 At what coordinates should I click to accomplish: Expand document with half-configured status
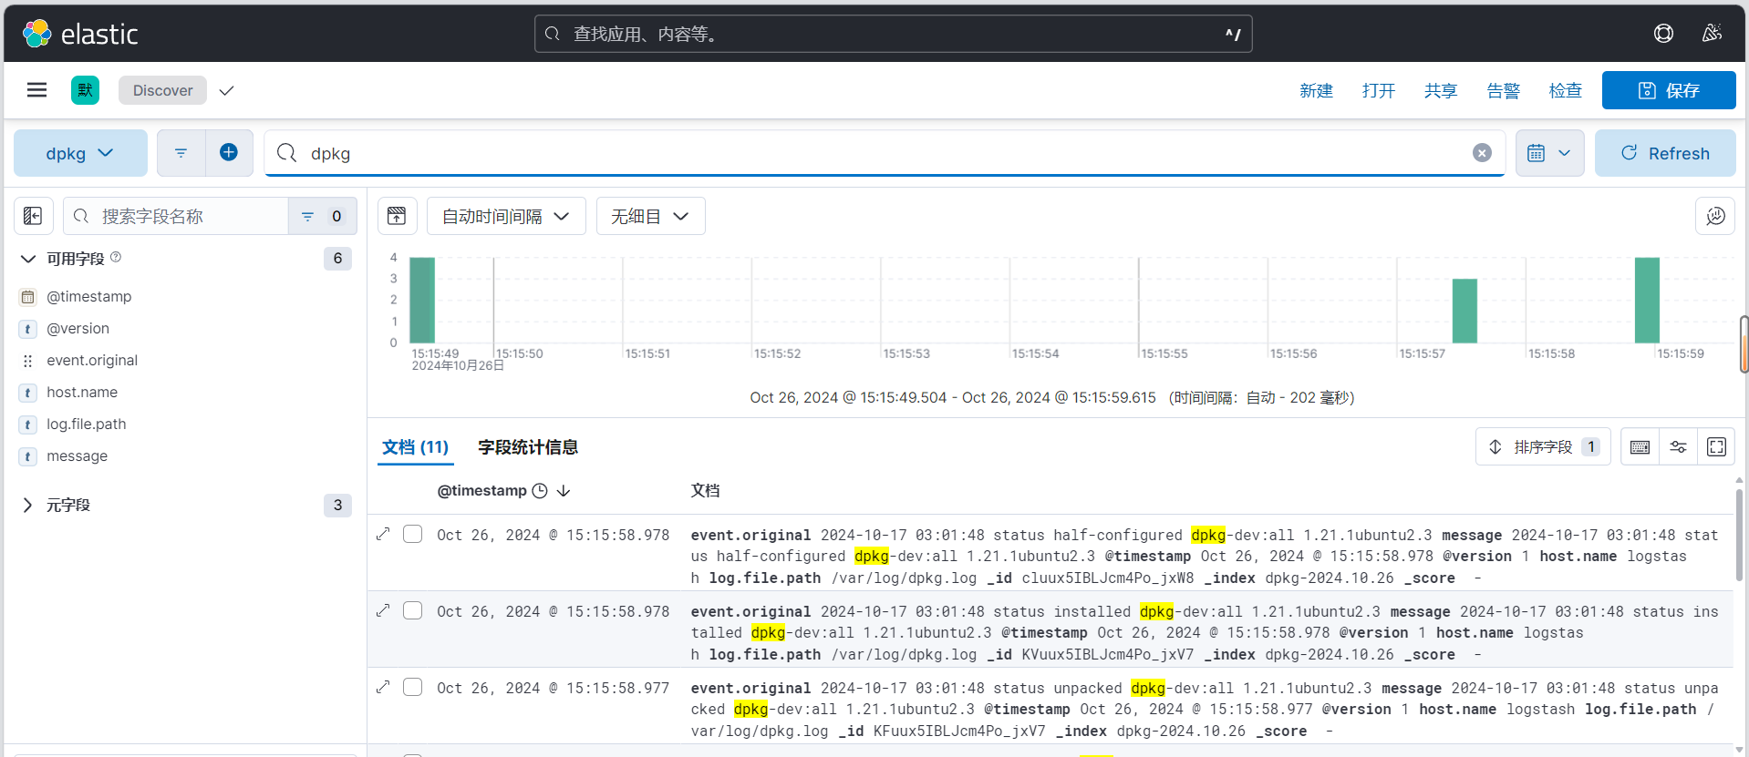(x=383, y=534)
